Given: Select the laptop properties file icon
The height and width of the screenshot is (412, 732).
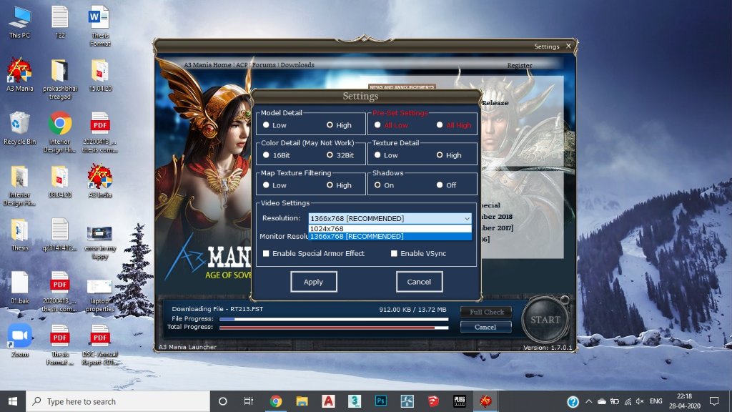Looking at the screenshot, I should coord(100,295).
